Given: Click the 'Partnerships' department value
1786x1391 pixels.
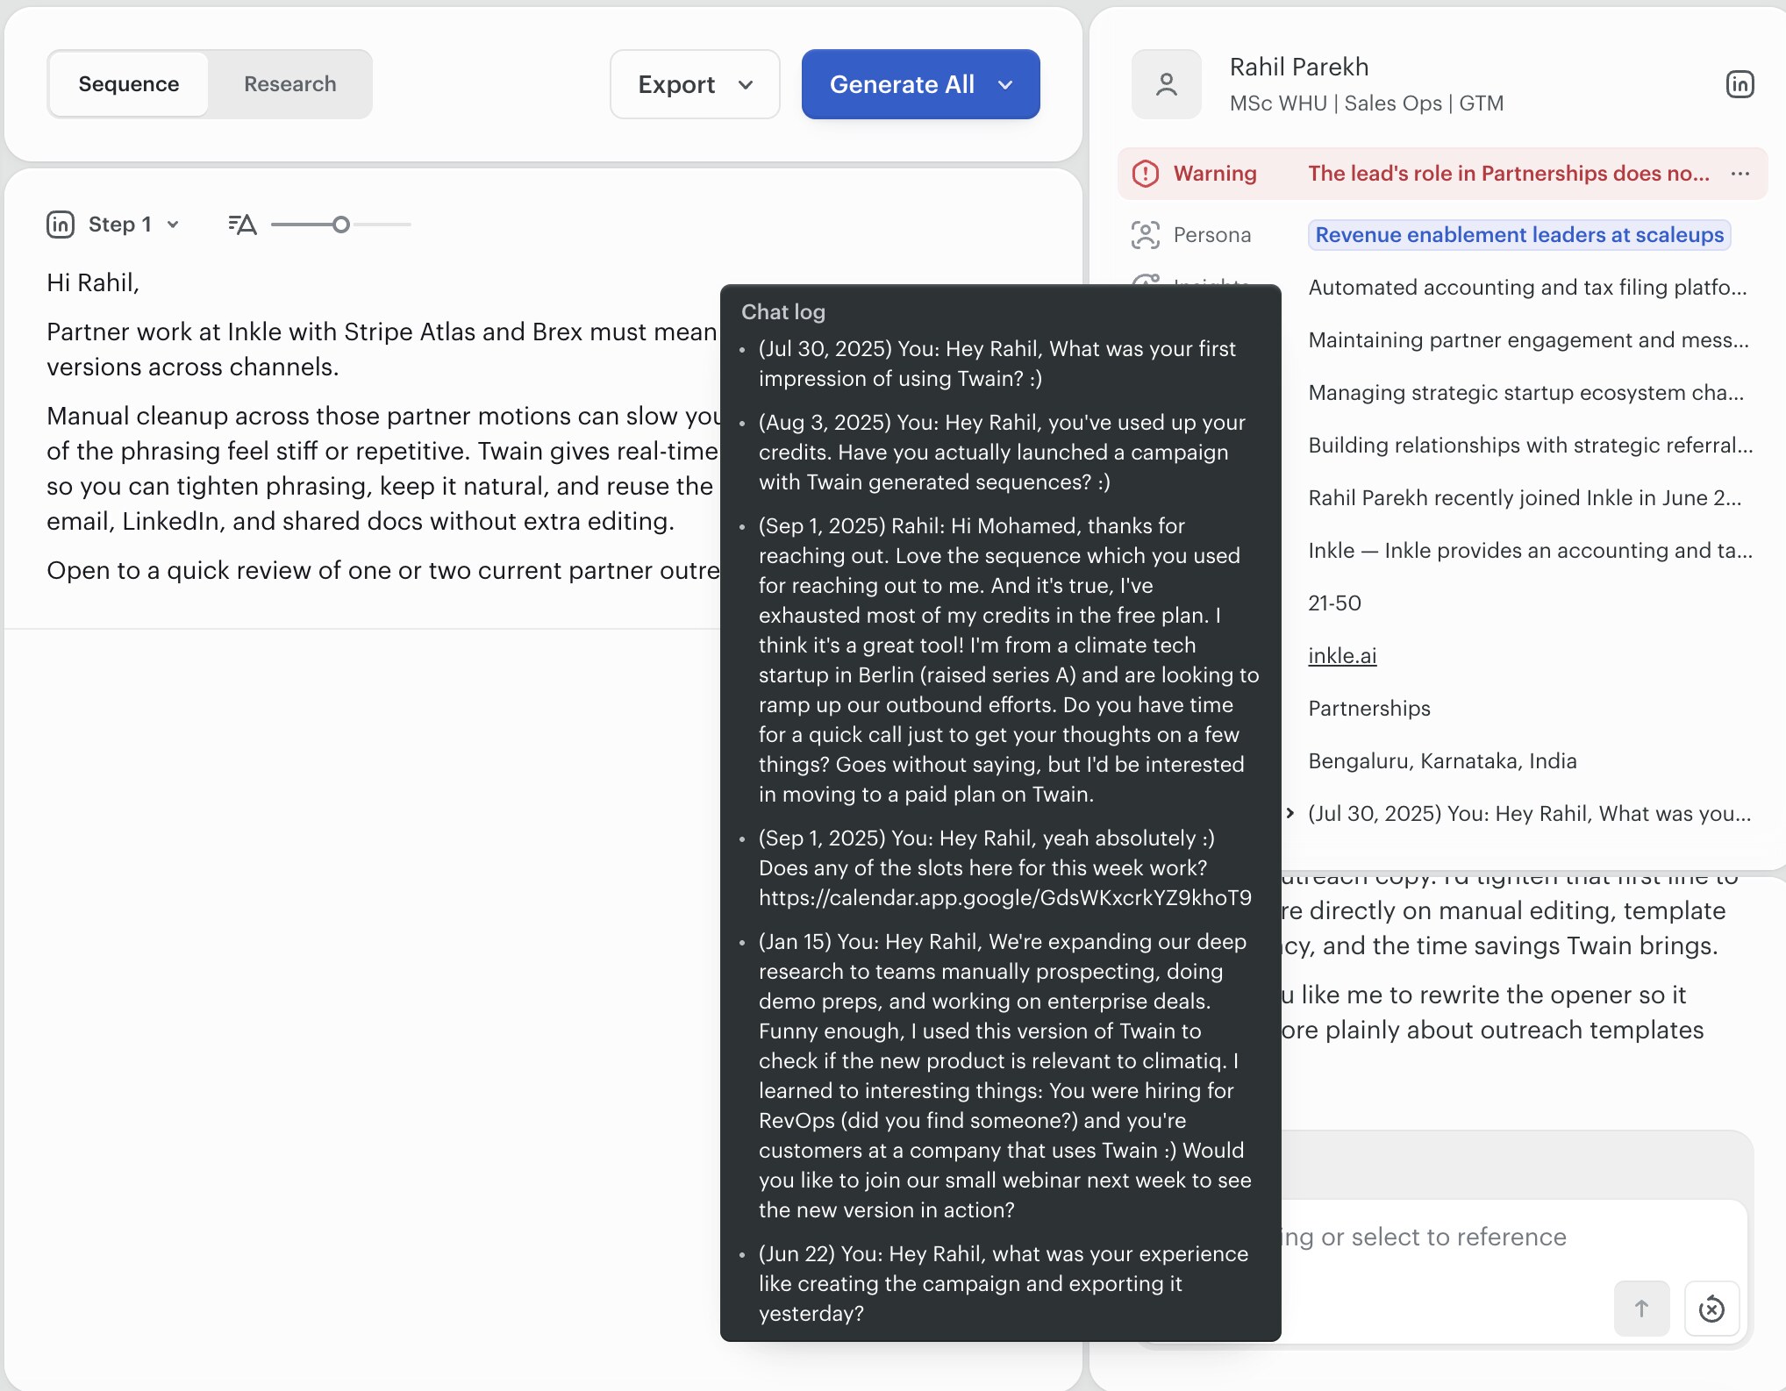Looking at the screenshot, I should [x=1368, y=709].
